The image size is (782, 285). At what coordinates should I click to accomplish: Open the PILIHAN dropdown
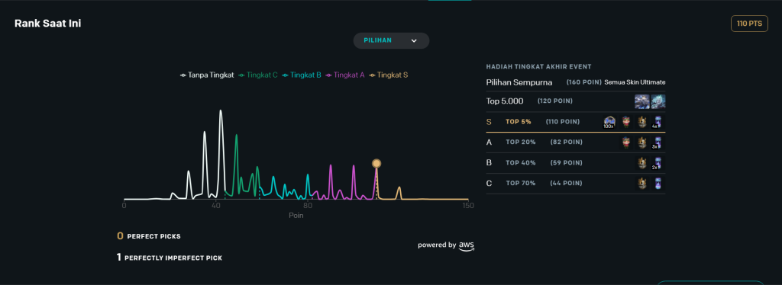(391, 41)
